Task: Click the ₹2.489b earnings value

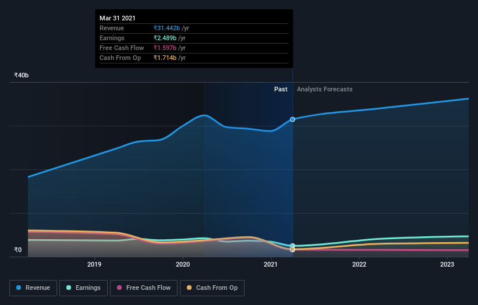Action: [x=165, y=38]
